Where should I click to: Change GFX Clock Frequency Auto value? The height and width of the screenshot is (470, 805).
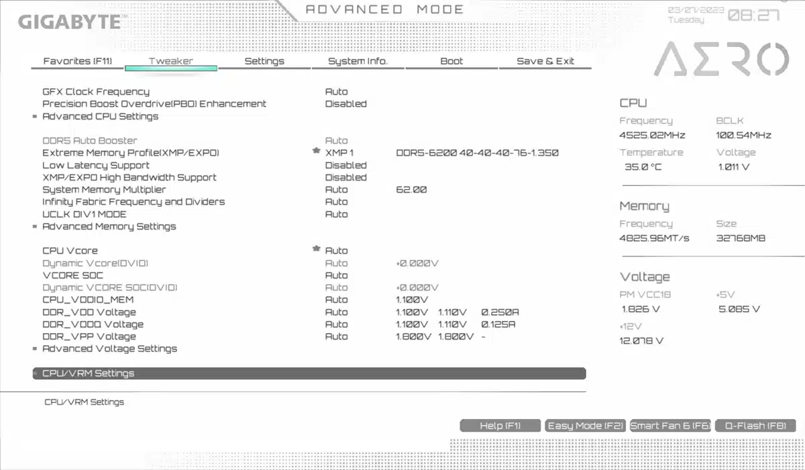pyautogui.click(x=337, y=92)
